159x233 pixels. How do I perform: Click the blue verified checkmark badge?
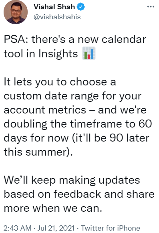coord(81,7)
